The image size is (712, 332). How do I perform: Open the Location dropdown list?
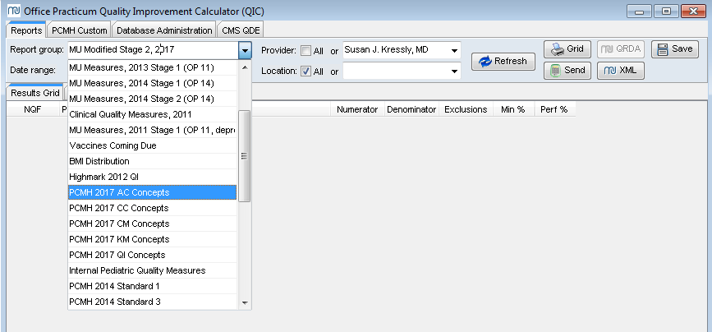[454, 71]
